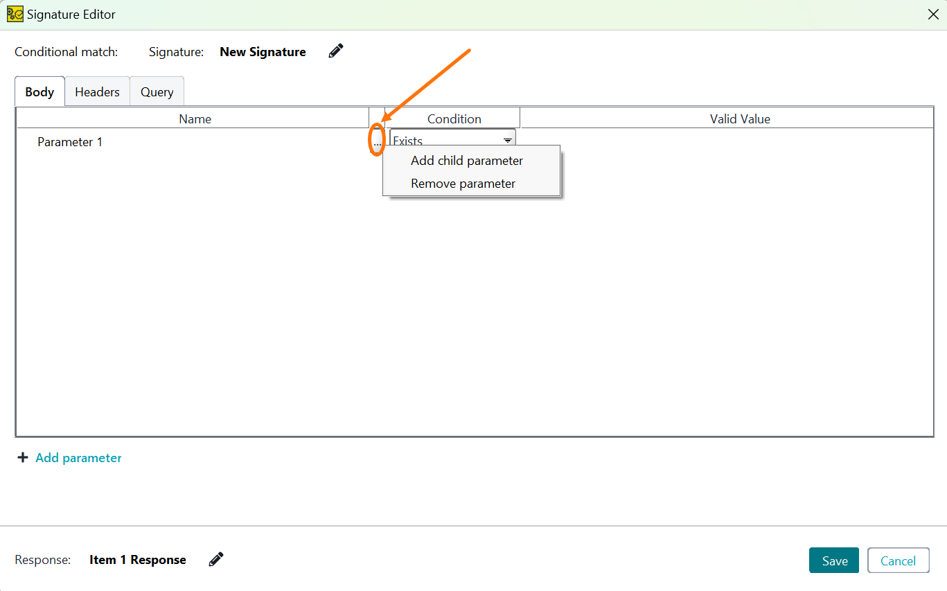This screenshot has width=947, height=591.
Task: Close the Signature Editor window
Action: coord(934,14)
